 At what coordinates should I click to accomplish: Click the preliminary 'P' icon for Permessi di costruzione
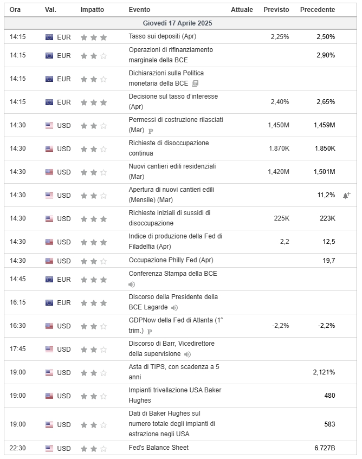151,131
